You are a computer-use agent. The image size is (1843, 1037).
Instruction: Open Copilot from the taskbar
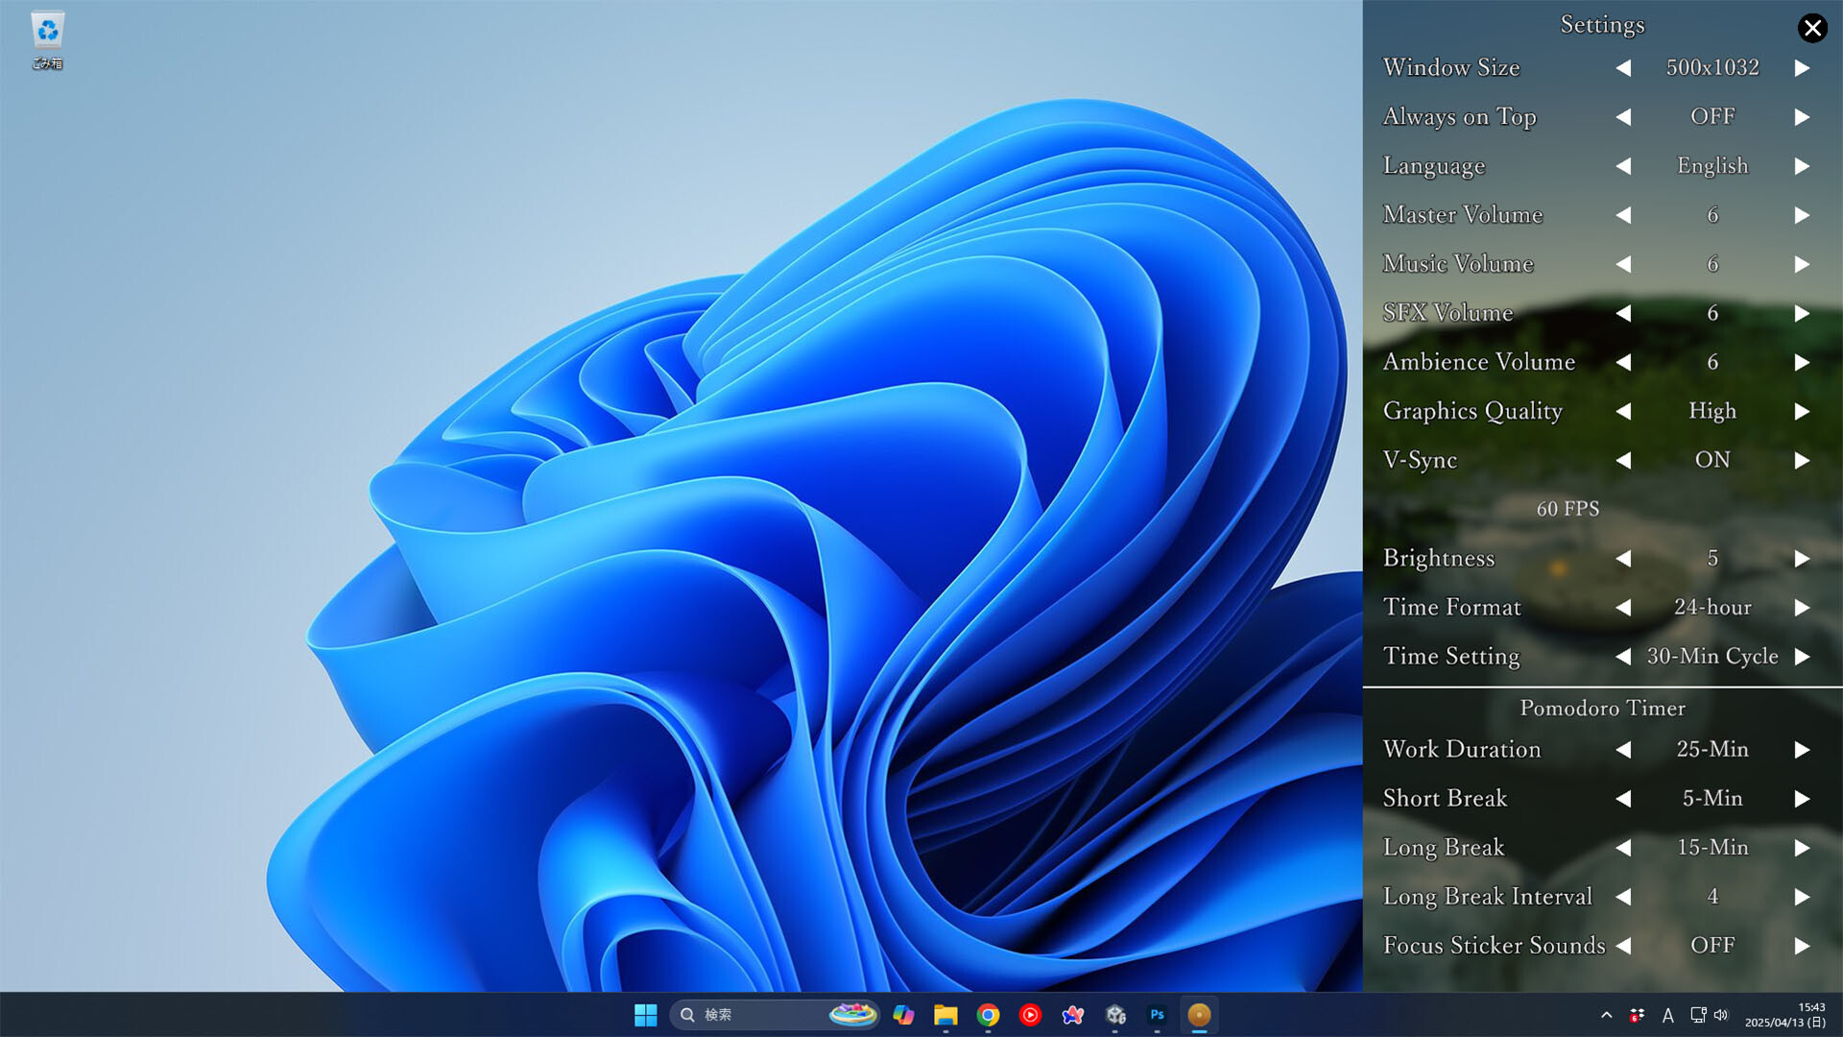point(903,1015)
